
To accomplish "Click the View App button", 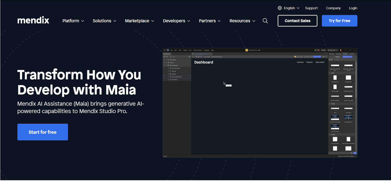I will click(x=332, y=50).
